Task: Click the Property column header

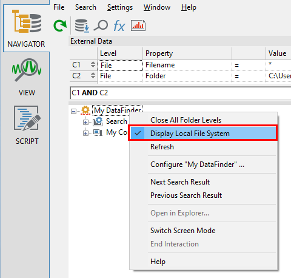Action: [187, 53]
